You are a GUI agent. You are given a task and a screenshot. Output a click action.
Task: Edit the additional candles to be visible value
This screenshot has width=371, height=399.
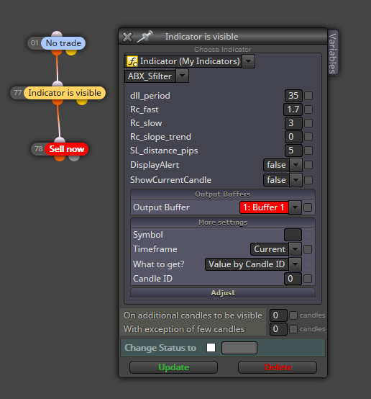278,315
